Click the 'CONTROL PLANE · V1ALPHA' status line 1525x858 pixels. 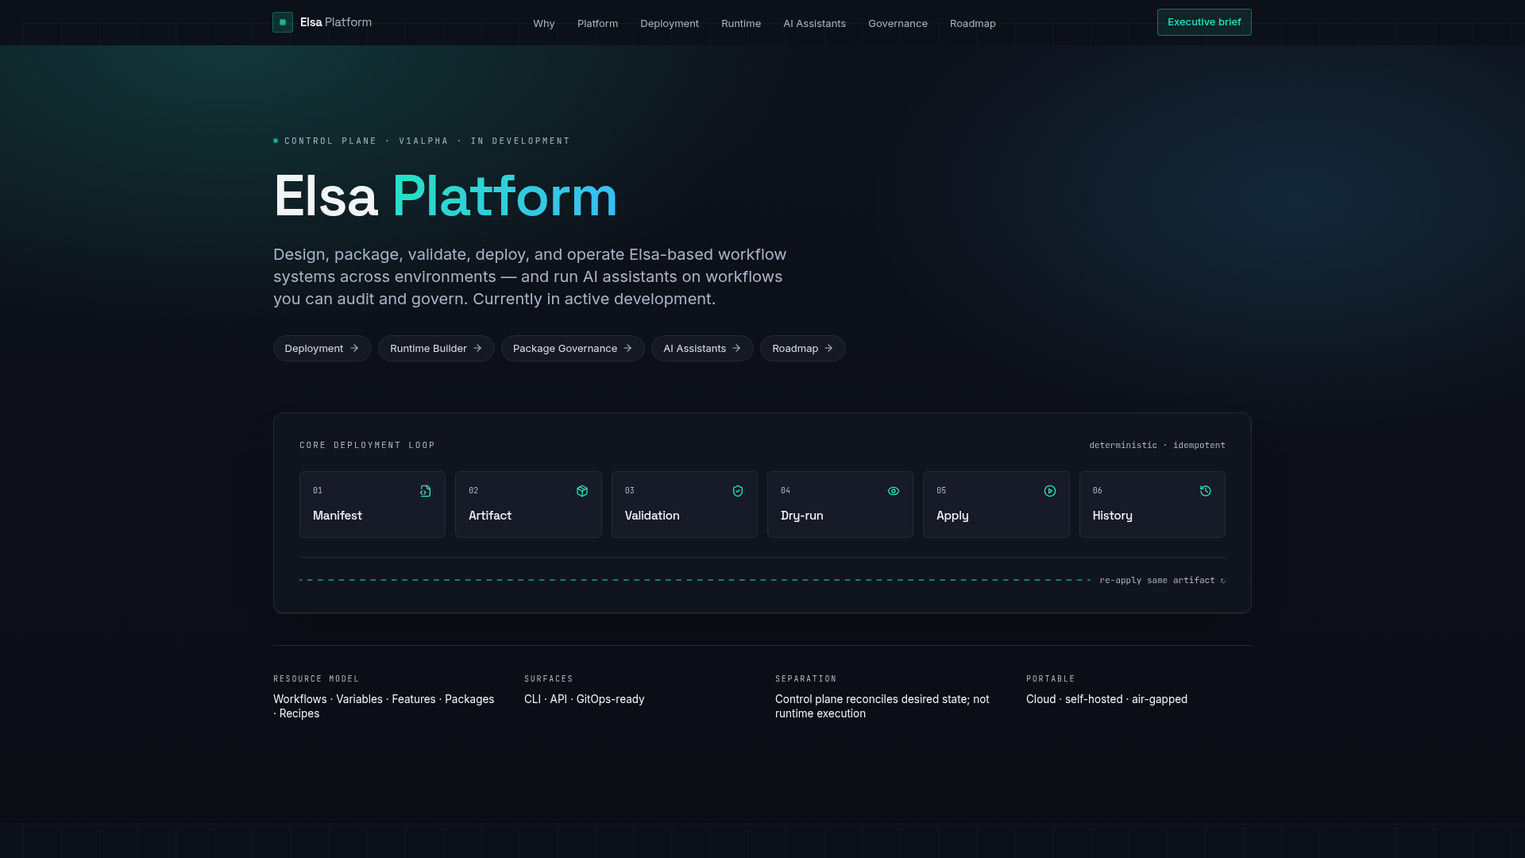(422, 141)
